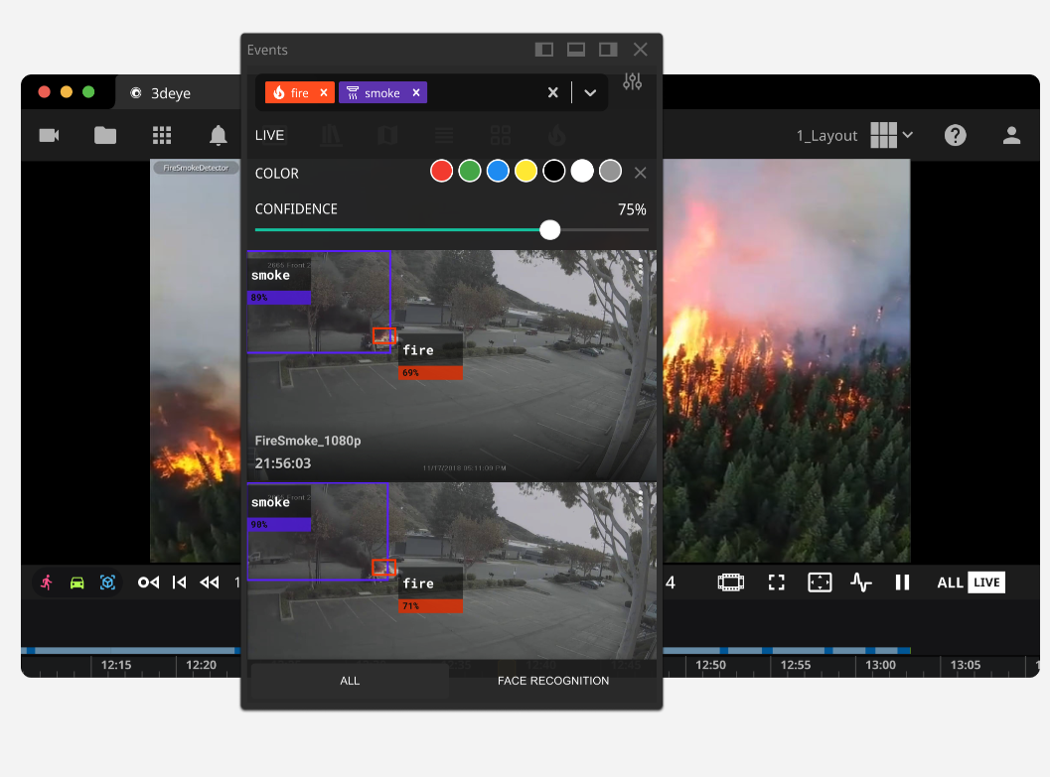1050x777 pixels.
Task: Open the grid layouts icon
Action: click(161, 135)
